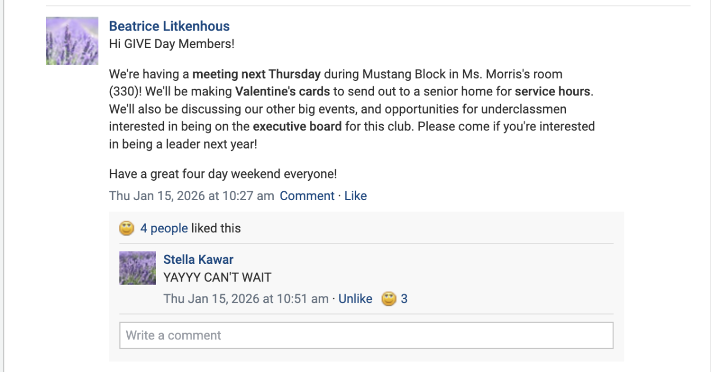Click the bold 'meeting next Thursday' text

pyautogui.click(x=257, y=74)
